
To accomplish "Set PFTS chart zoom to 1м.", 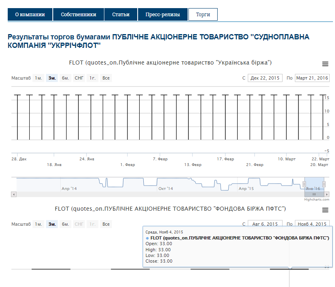I will click(39, 224).
